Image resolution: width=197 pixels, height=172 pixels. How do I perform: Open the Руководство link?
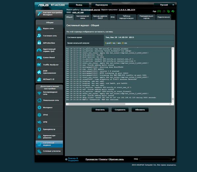[92, 159]
